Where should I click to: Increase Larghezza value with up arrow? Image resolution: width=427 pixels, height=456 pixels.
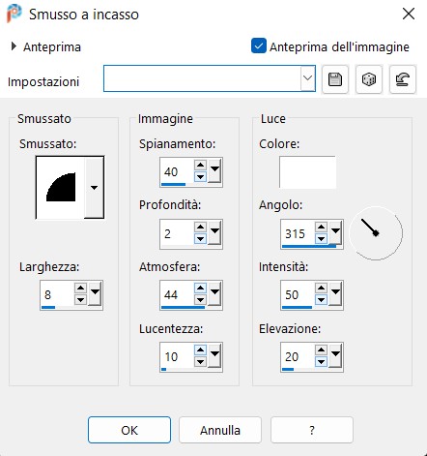point(80,289)
